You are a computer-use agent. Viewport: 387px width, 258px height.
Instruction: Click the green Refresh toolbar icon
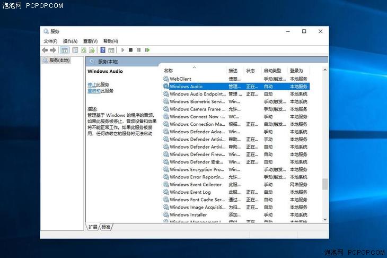coord(84,50)
